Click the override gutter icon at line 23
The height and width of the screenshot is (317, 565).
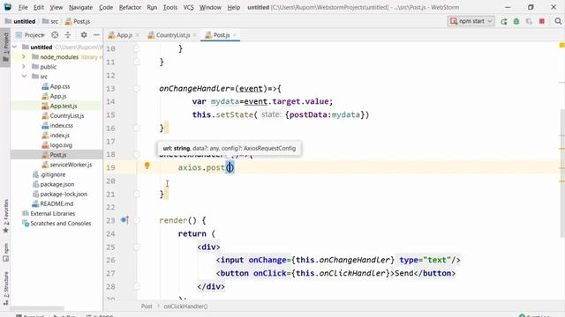pos(124,220)
